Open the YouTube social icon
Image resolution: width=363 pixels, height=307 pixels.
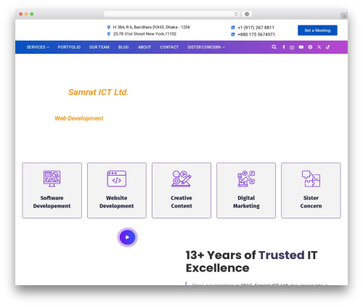point(301,47)
